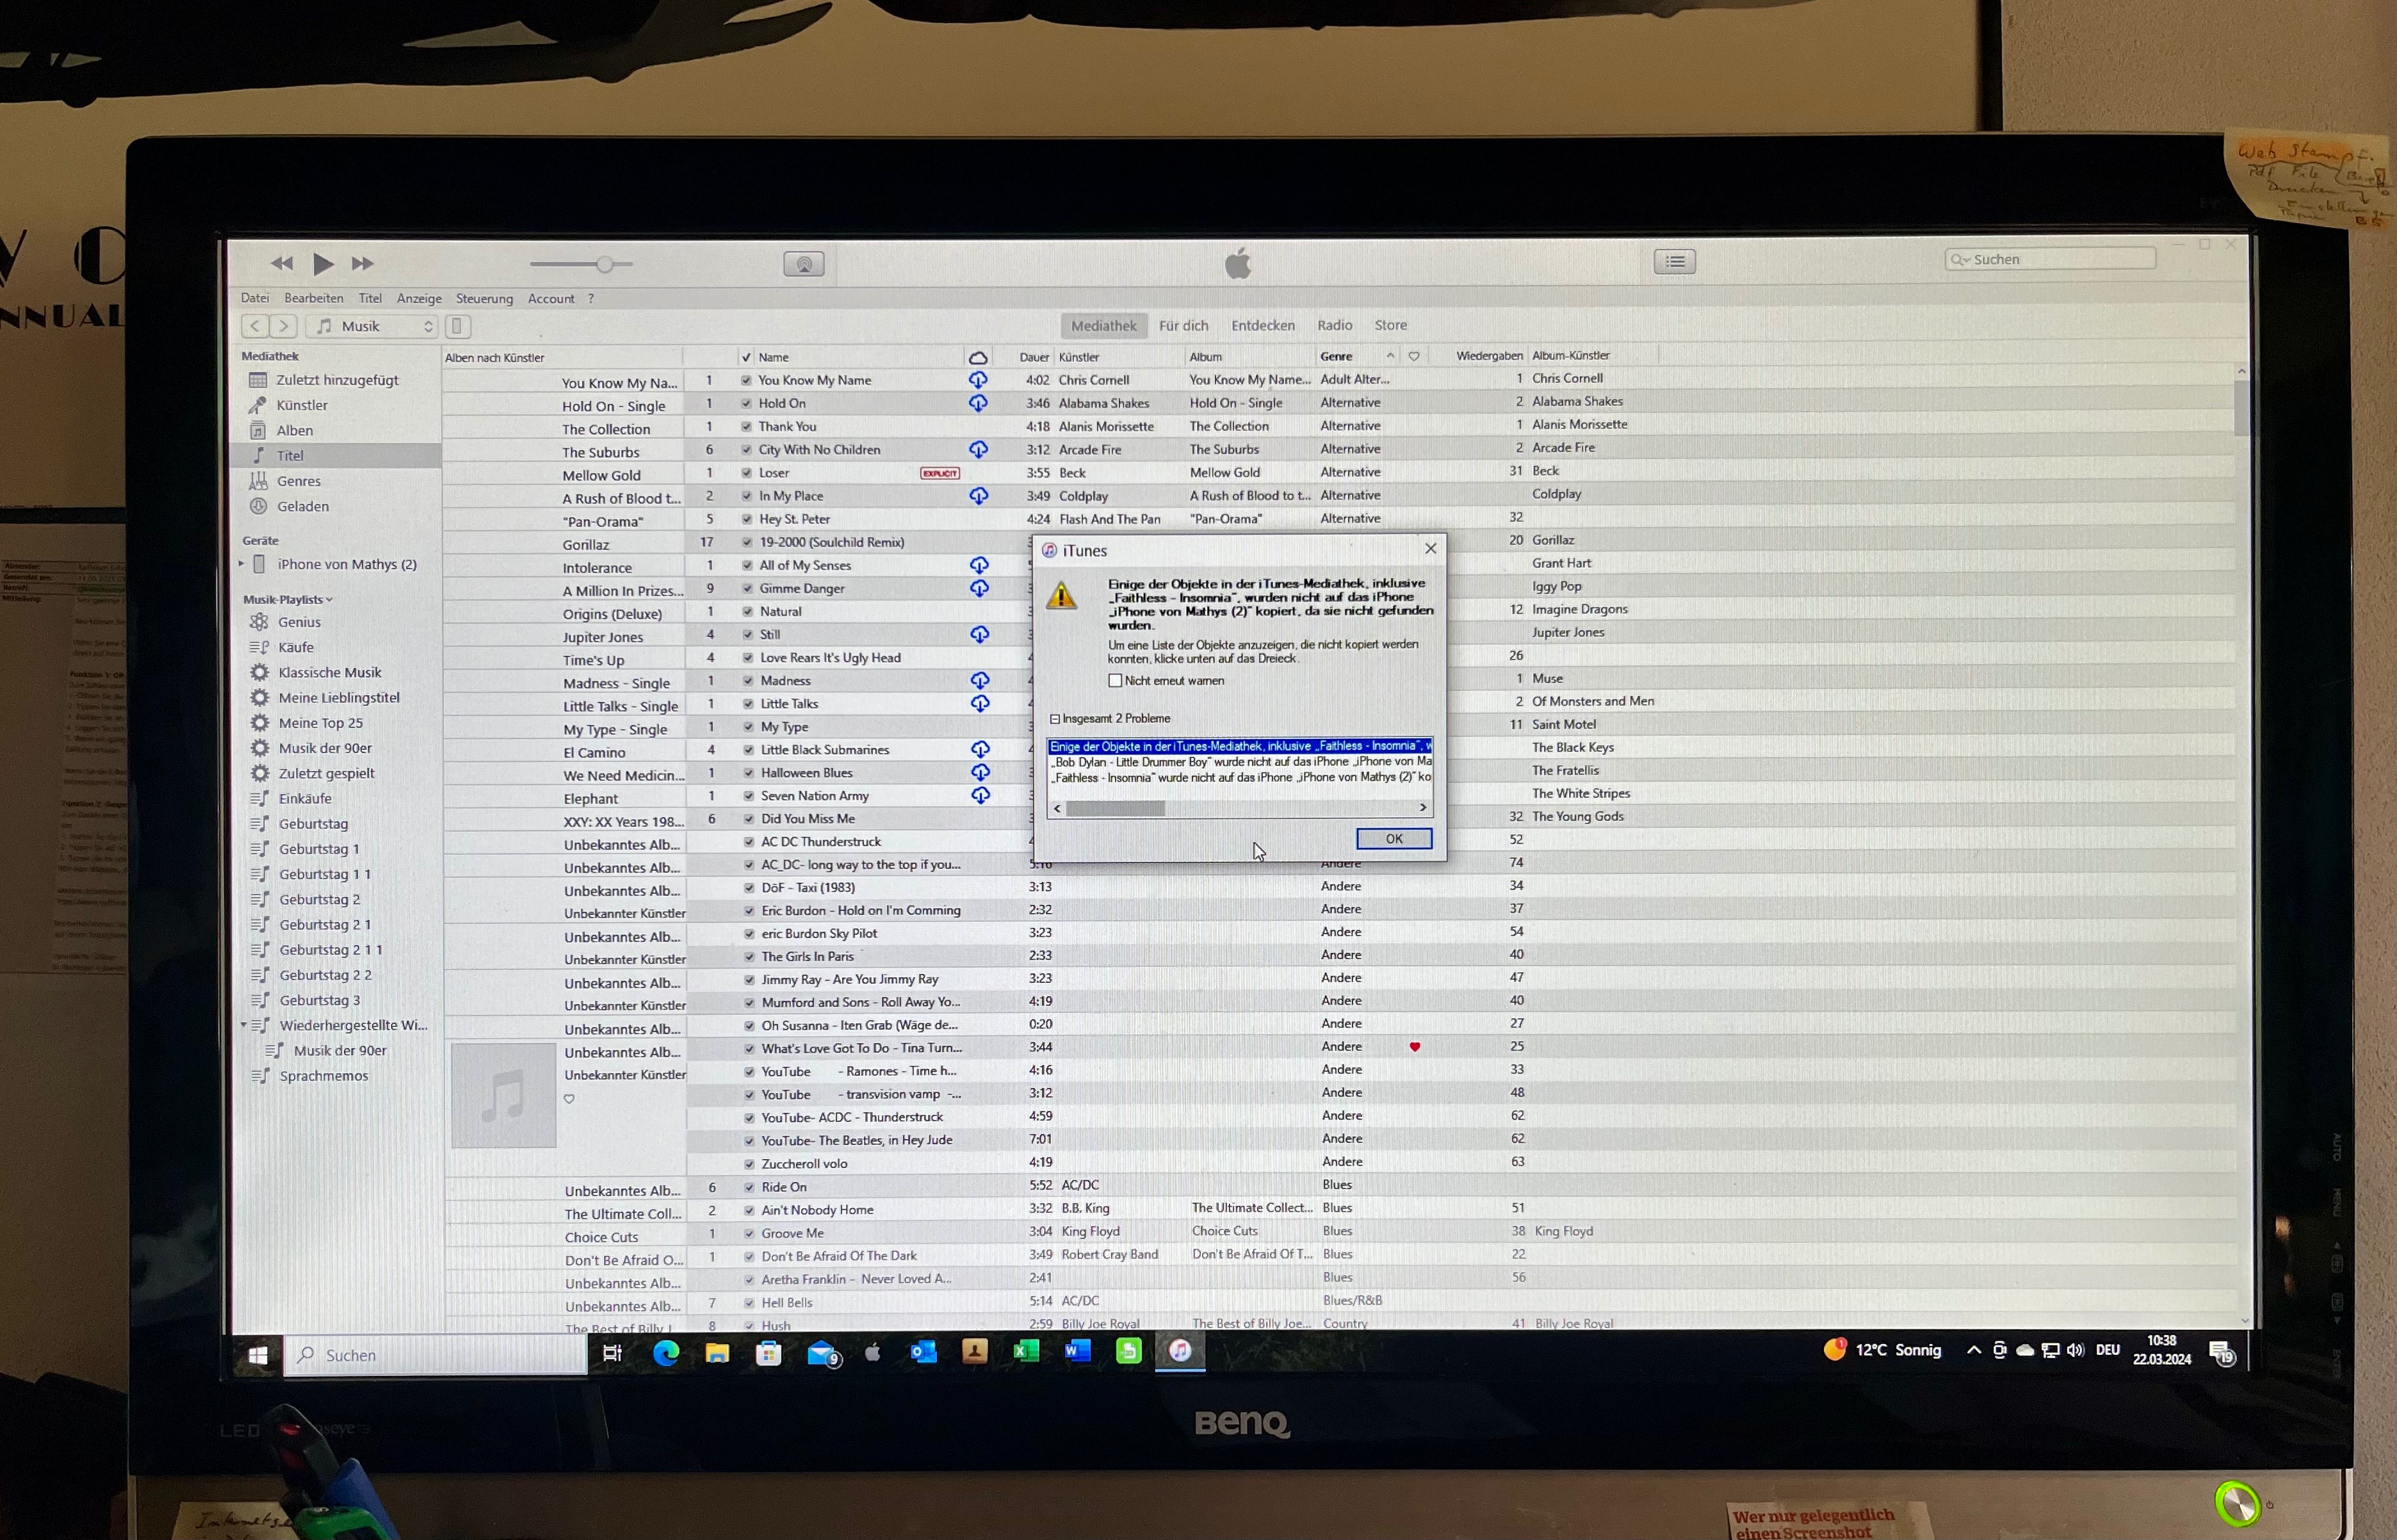This screenshot has height=1540, width=2397.
Task: Enable the 'Nicht erneut warnen' checkbox
Action: click(x=1115, y=681)
